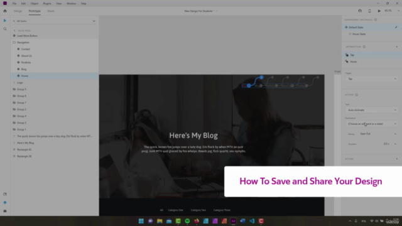Click the invite to document icon

pyautogui.click(x=360, y=11)
